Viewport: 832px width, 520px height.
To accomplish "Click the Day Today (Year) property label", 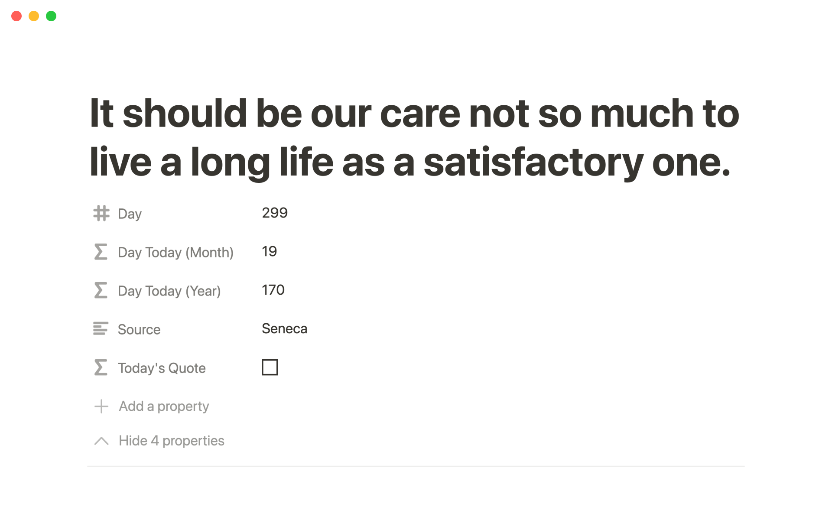I will coord(169,291).
